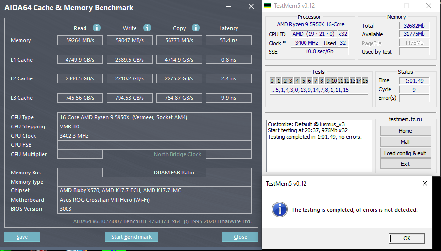Click SSE speed value 10.8 sec/Gb
This screenshot has width=441, height=251.
tap(320, 51)
